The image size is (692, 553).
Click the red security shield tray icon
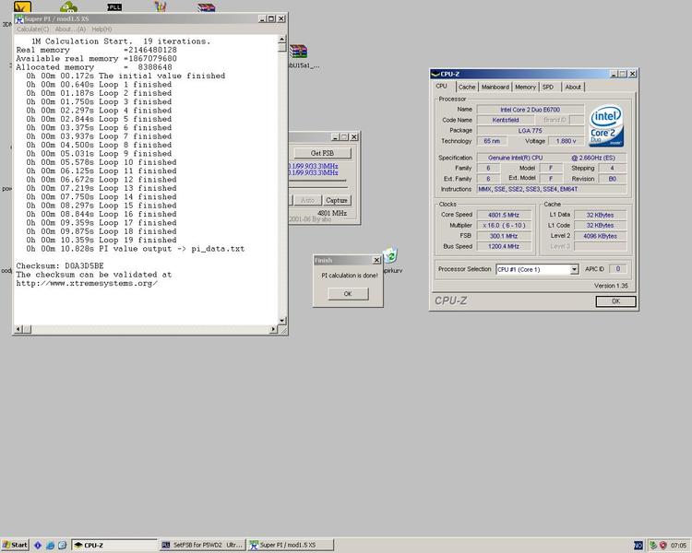point(662,546)
